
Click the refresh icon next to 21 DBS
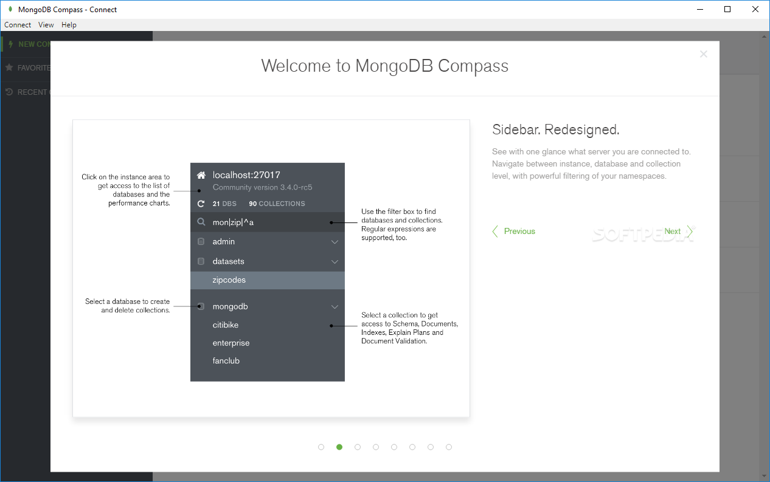(x=201, y=204)
